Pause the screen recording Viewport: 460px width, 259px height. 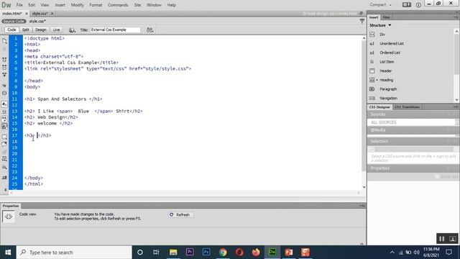[x=441, y=239]
